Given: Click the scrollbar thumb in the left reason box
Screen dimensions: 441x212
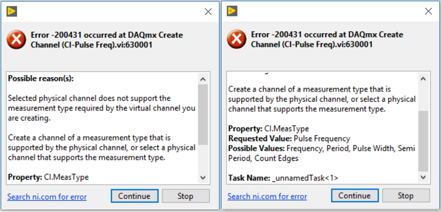Looking at the screenshot, I should click(203, 115).
